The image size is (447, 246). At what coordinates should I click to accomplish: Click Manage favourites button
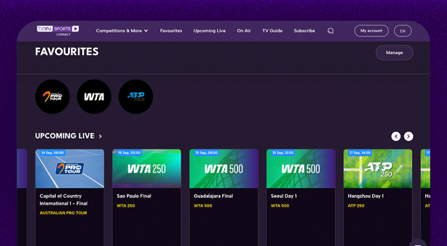tap(394, 53)
